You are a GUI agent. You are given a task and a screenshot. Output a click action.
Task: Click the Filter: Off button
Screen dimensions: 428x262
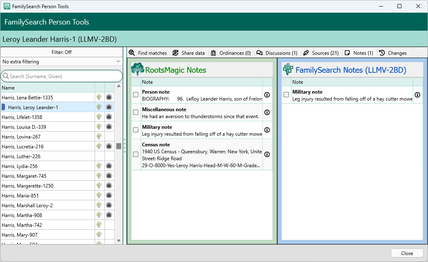[62, 52]
